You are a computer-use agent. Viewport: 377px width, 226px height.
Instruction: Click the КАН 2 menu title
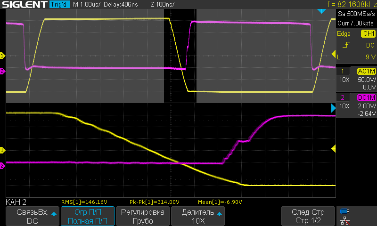click(16, 202)
